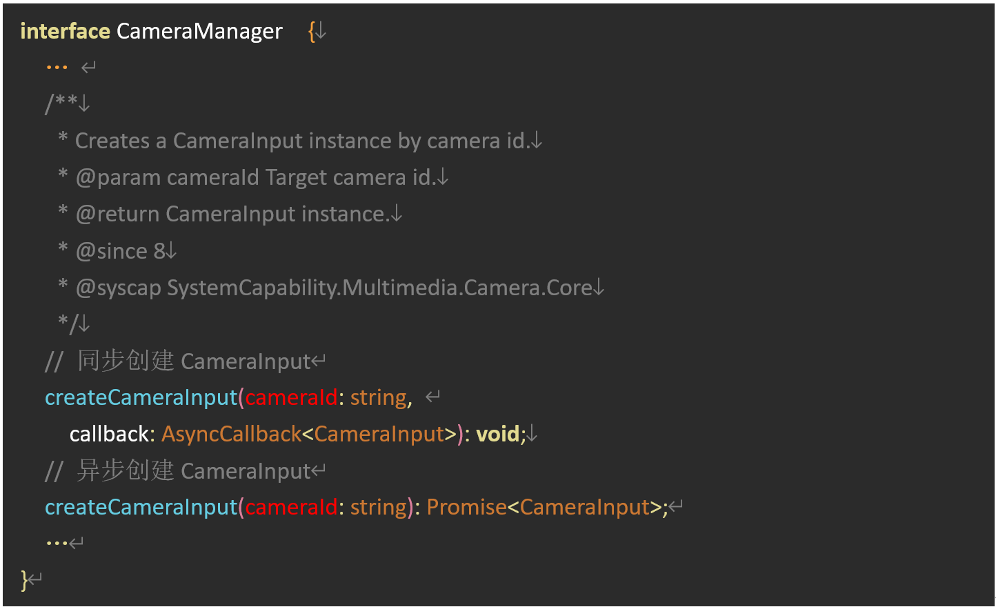Click the red cameraId parameter in the first method
Image resolution: width=996 pixels, height=607 pixels.
pos(291,397)
